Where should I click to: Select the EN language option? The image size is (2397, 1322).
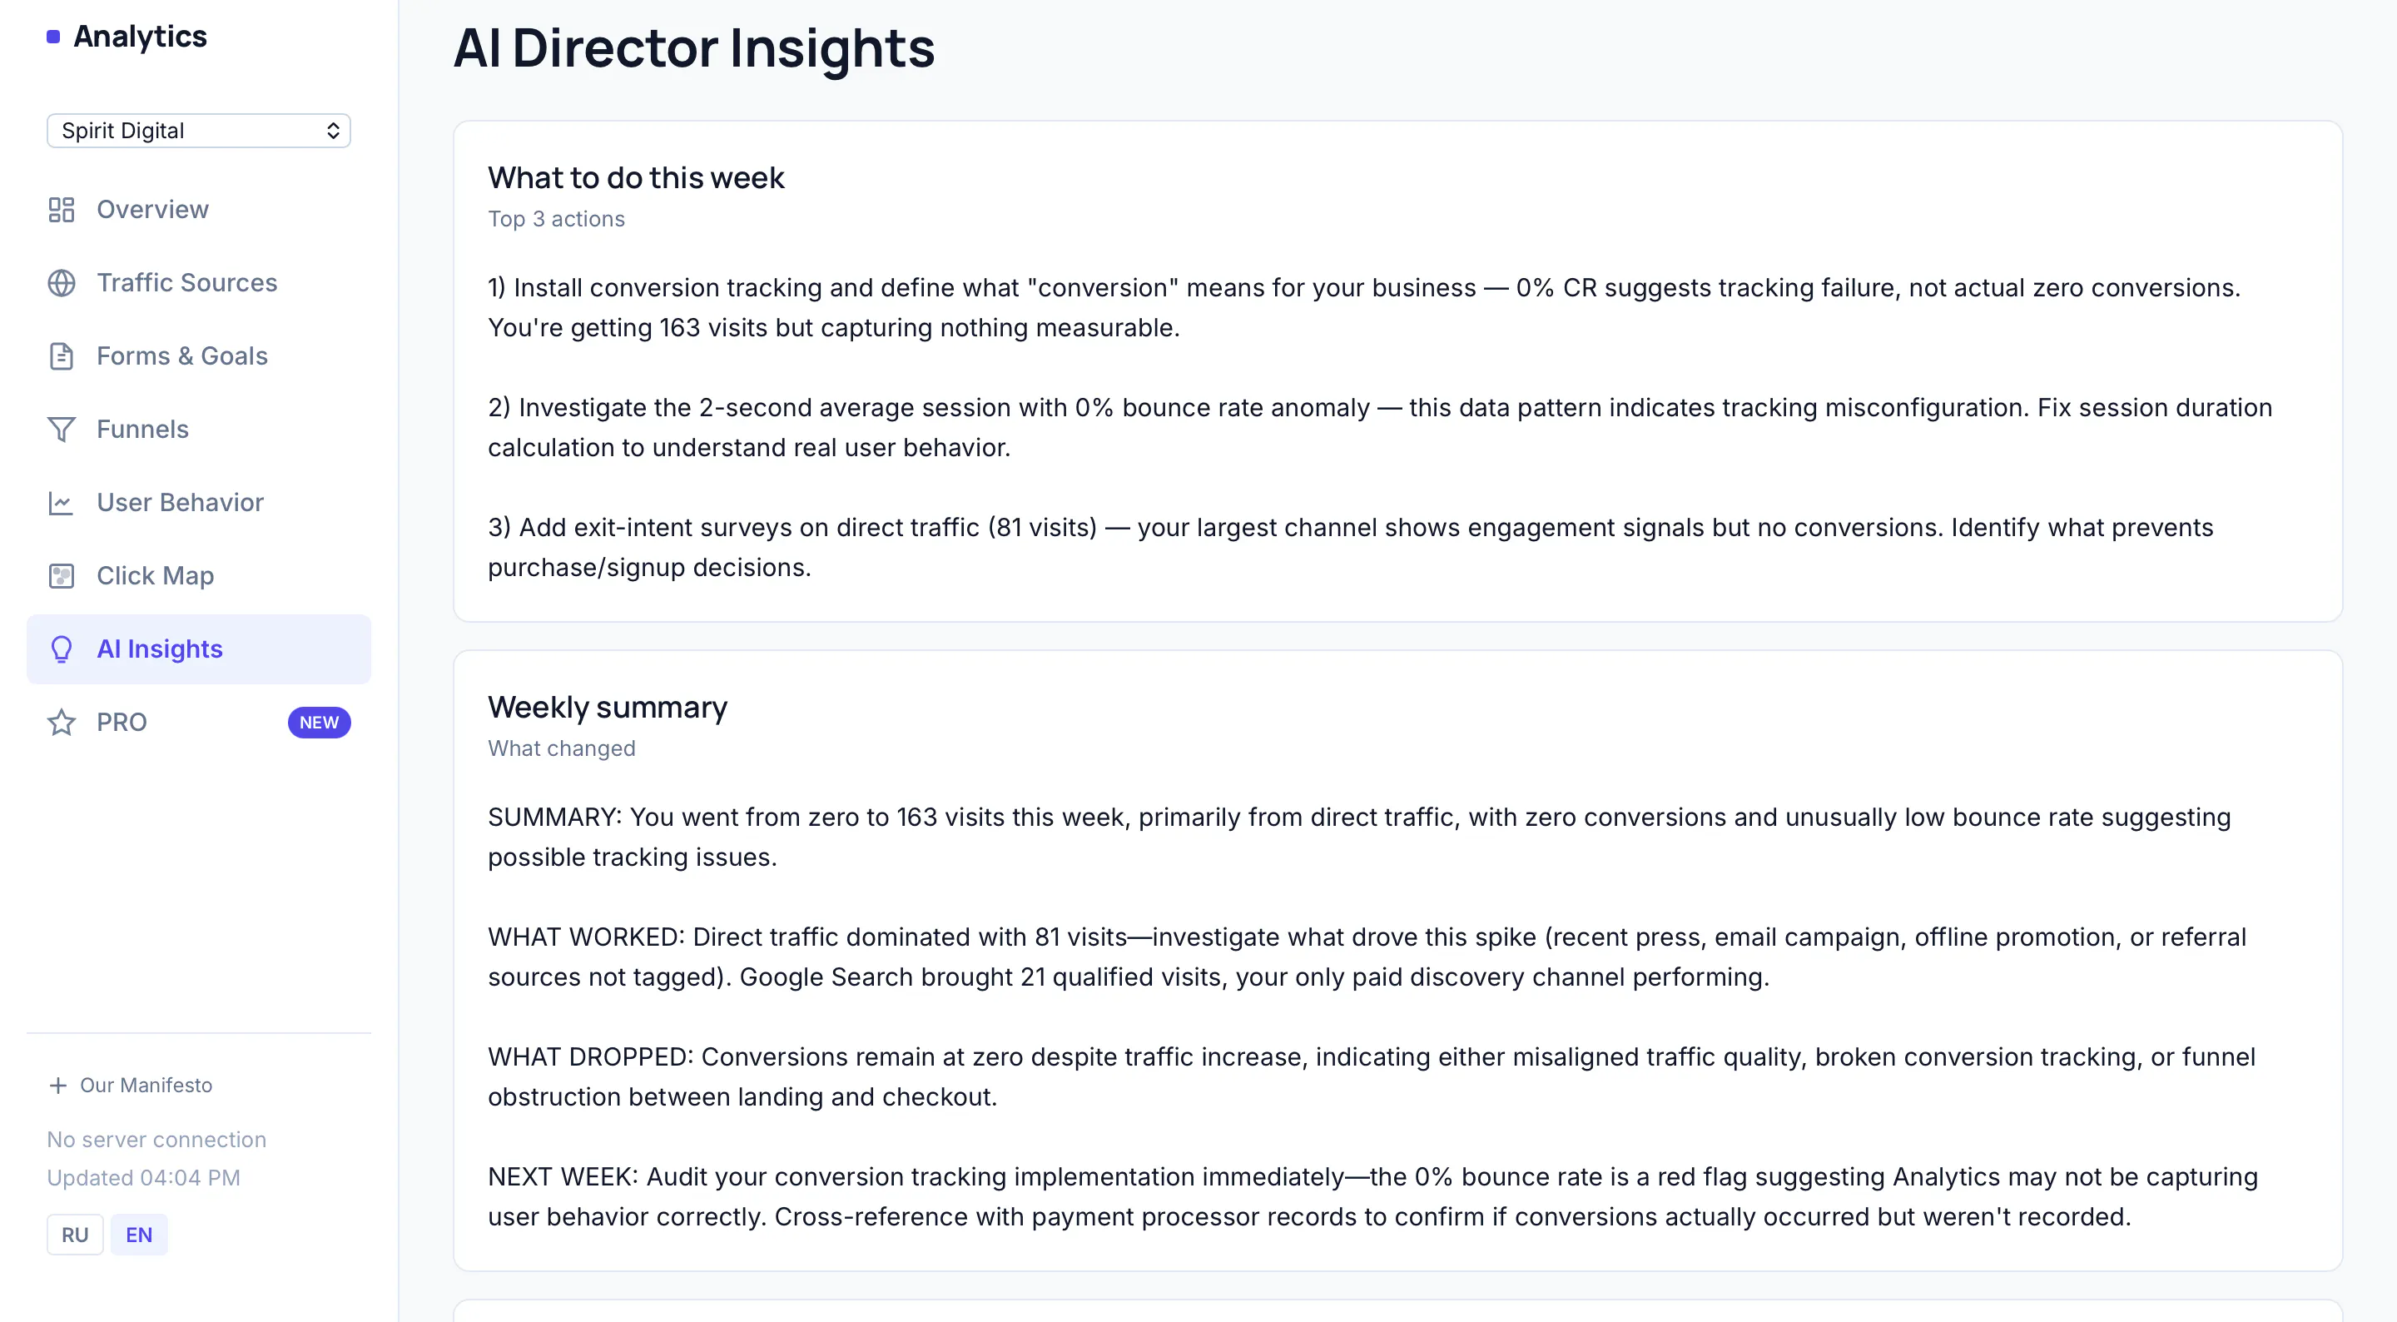(x=139, y=1235)
